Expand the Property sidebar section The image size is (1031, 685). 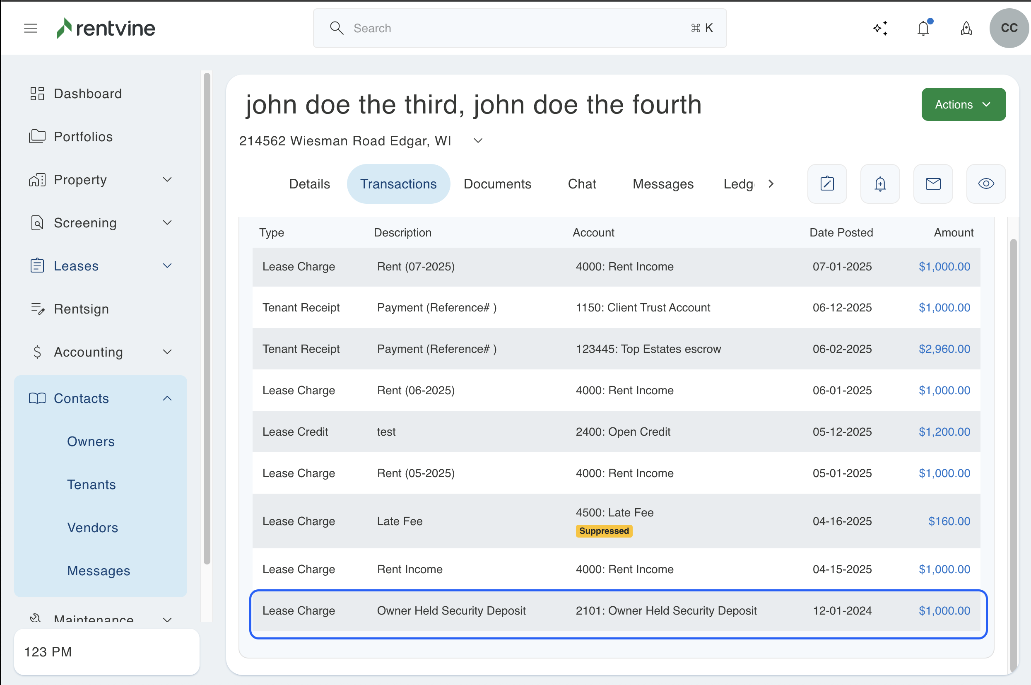click(x=167, y=180)
